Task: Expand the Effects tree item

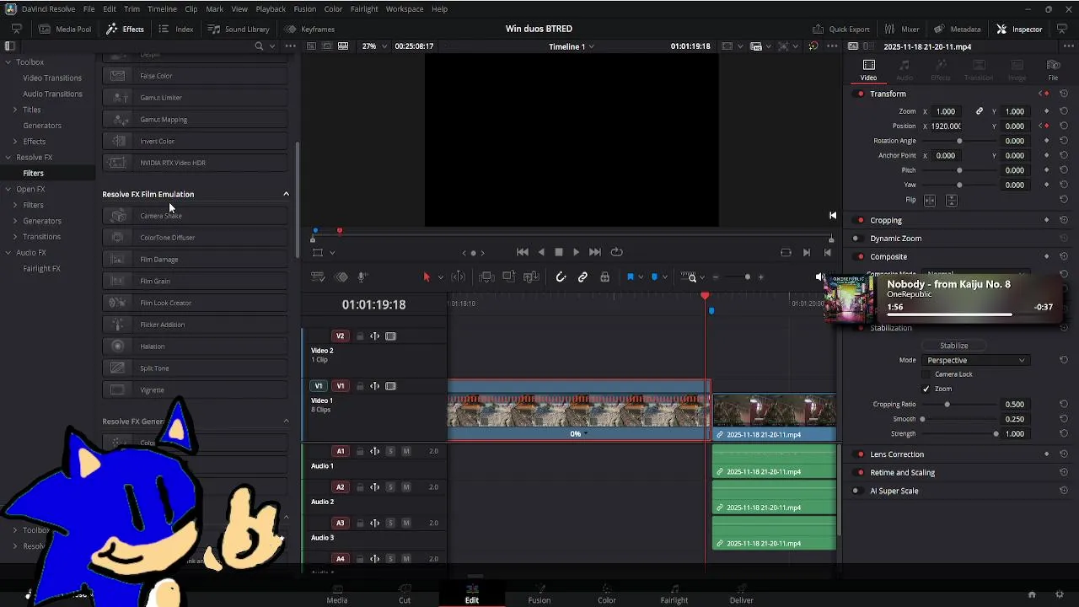Action: 14,141
